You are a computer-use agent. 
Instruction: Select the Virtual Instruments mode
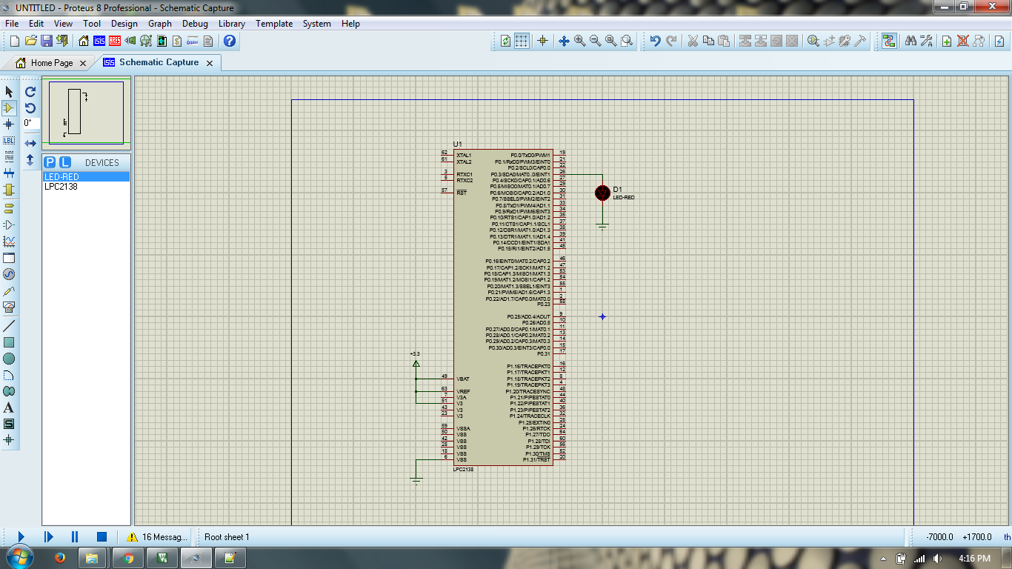pyautogui.click(x=9, y=307)
